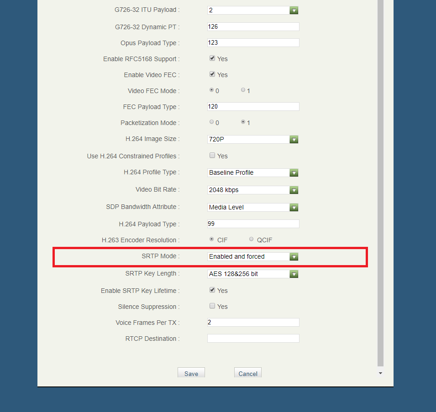Toggle Enable RFC5168 Support checkbox
The image size is (436, 412).
(x=212, y=58)
